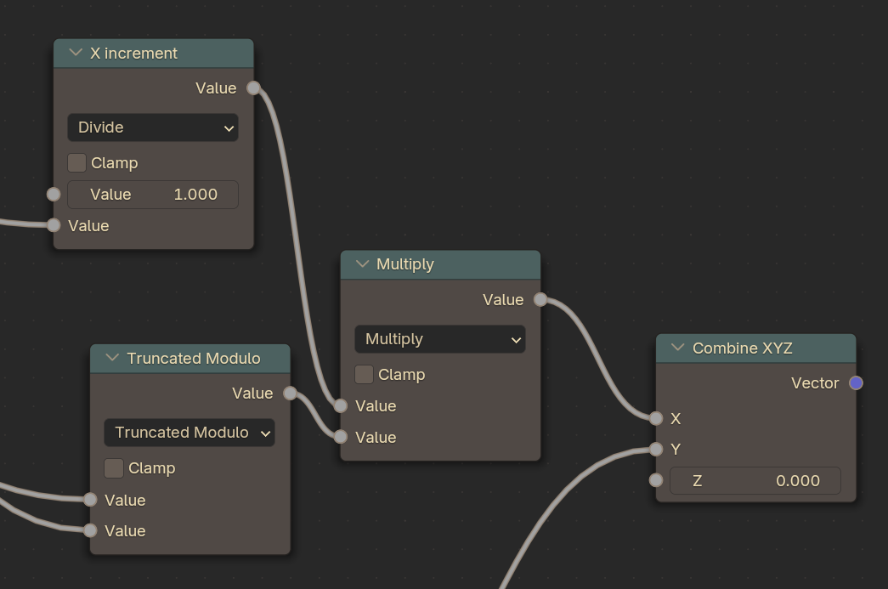The height and width of the screenshot is (589, 888).
Task: Click the Z 0.000 value field
Action: point(755,480)
